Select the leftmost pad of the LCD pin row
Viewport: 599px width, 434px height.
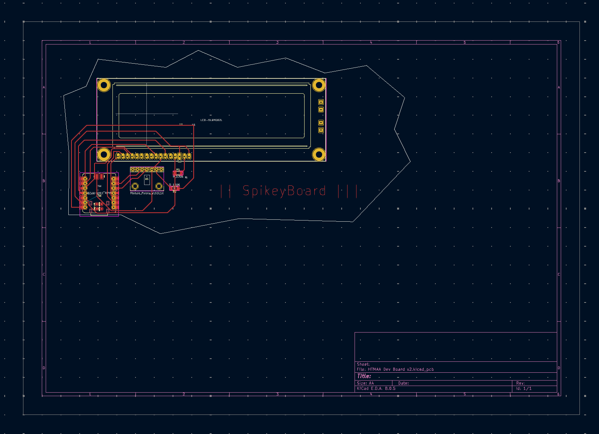(118, 157)
